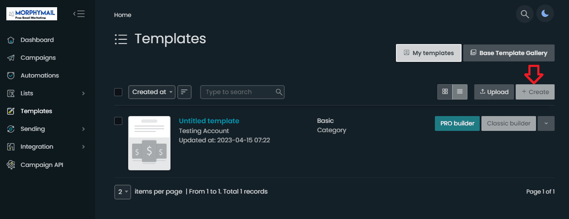Go to Campaign API in the sidebar
This screenshot has width=569, height=219.
(x=41, y=165)
